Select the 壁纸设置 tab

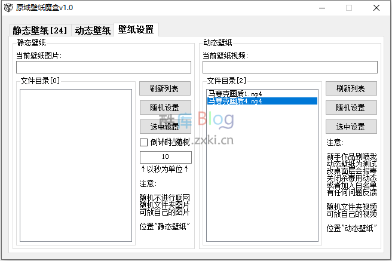136,29
